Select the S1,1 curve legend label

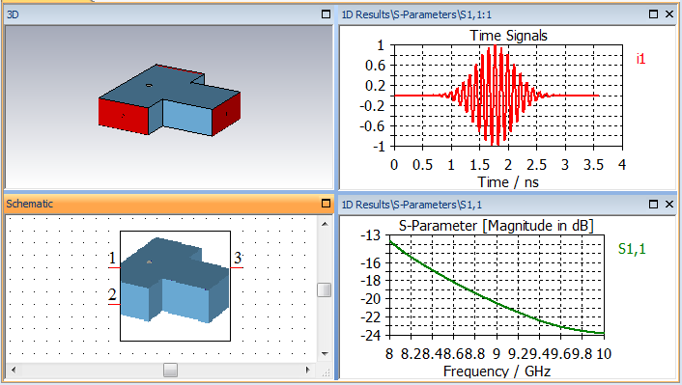[x=632, y=249]
